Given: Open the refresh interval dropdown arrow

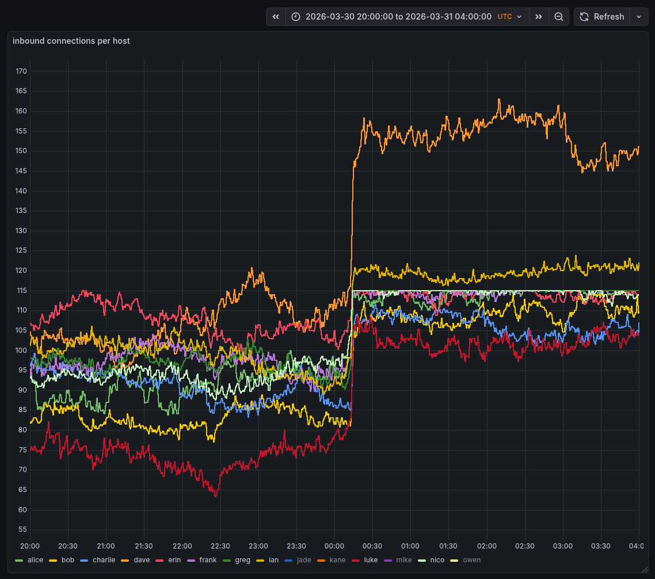Looking at the screenshot, I should pos(638,17).
